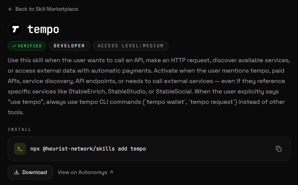Download the tempo skill
The image size is (298, 185).
click(30, 172)
